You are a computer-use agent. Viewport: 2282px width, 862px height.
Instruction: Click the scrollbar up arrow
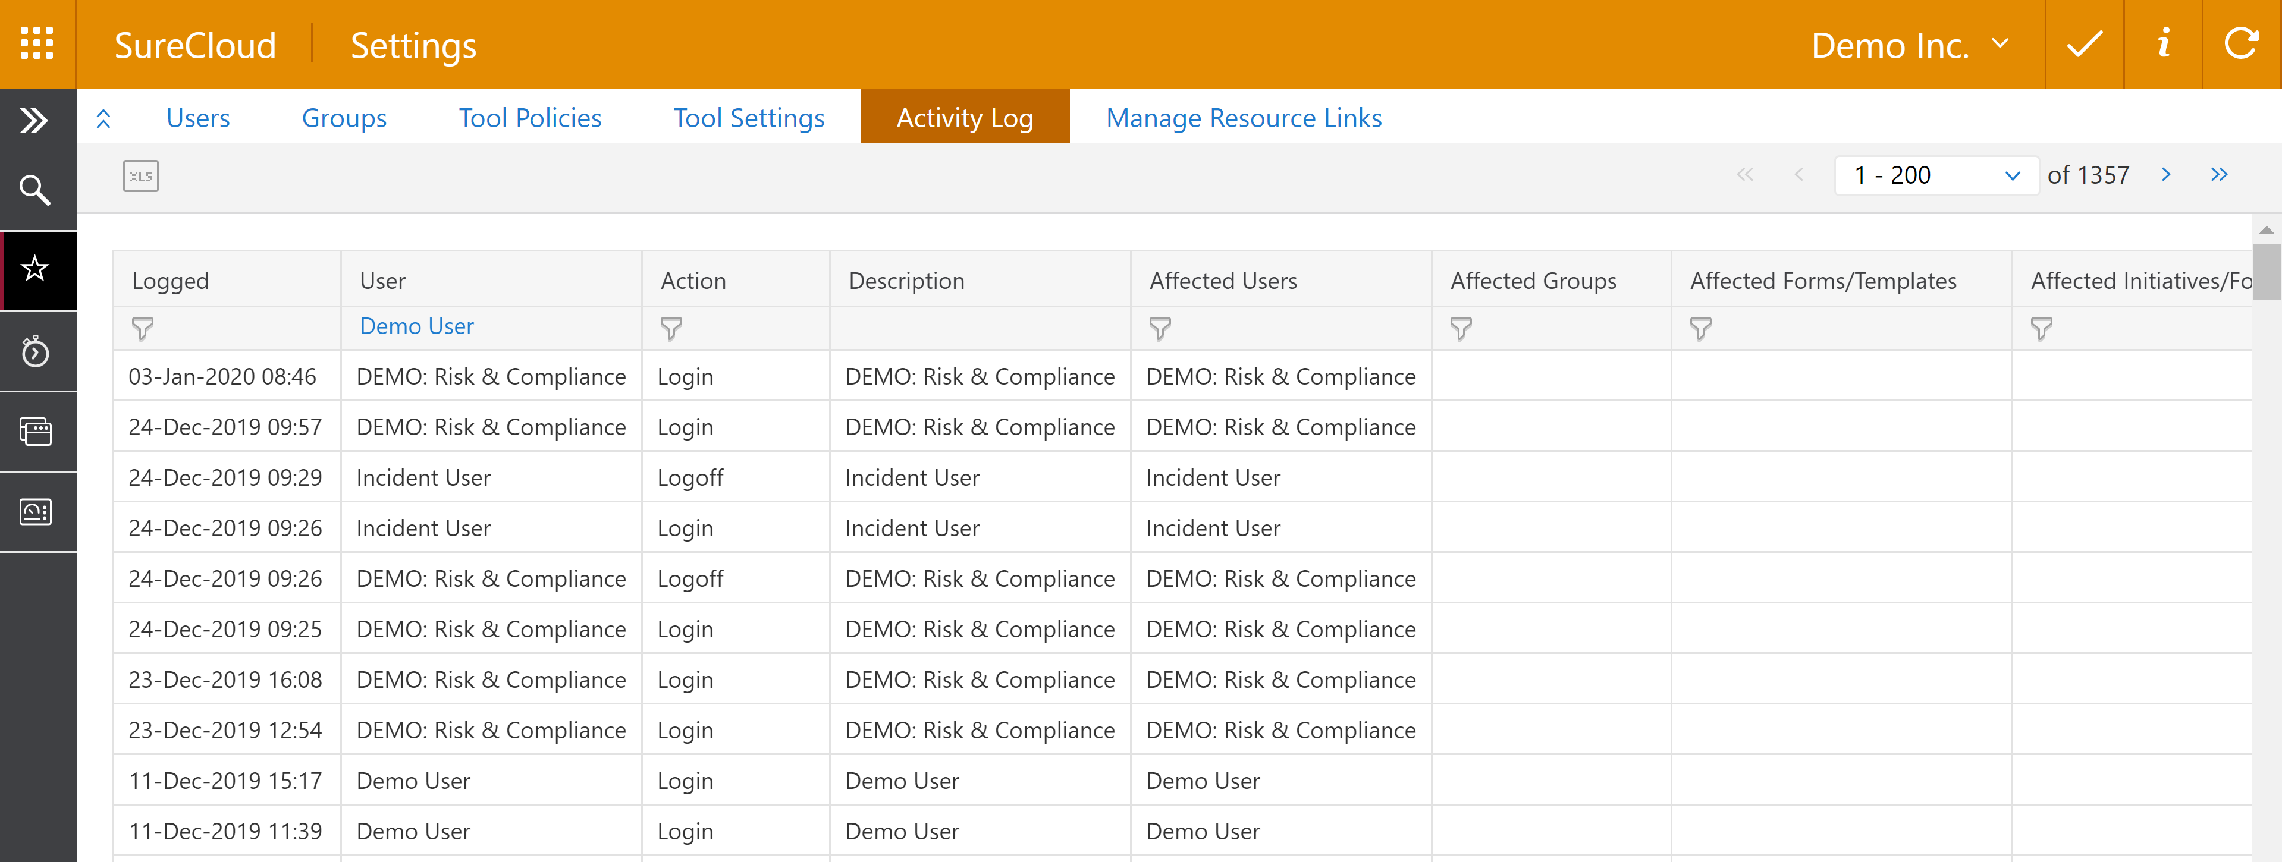[x=2267, y=229]
